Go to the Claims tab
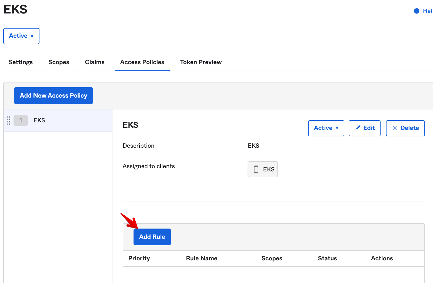This screenshot has width=433, height=283. (95, 62)
